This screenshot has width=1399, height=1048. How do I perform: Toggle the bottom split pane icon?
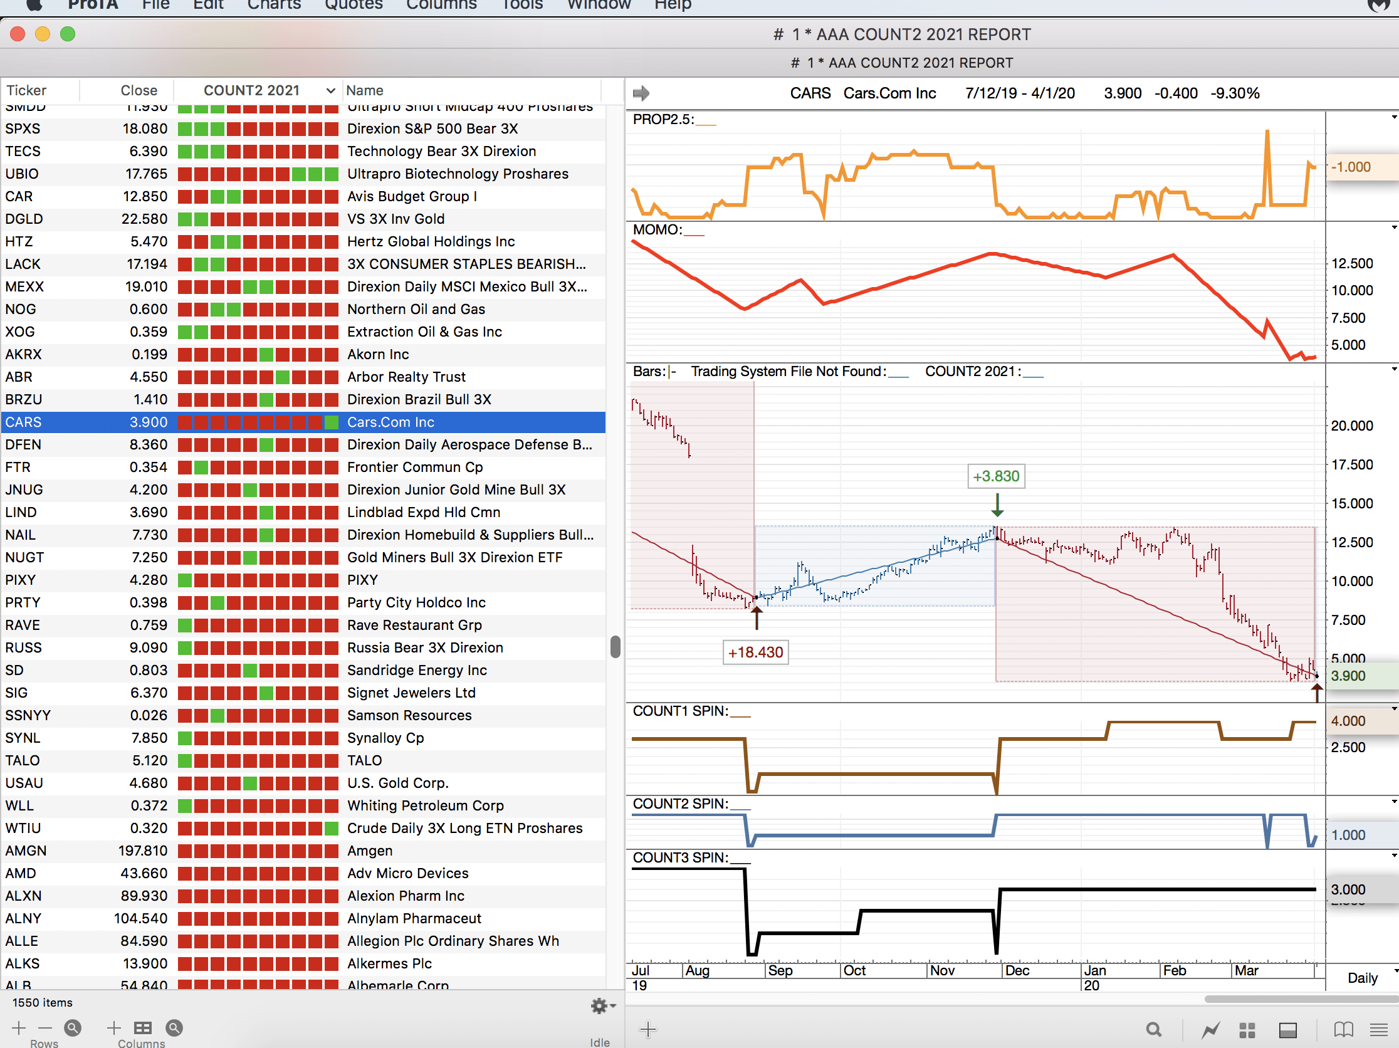[x=1287, y=1030]
